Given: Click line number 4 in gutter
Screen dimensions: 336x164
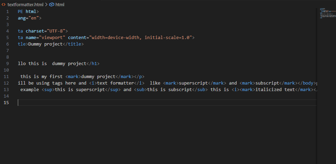Looking at the screenshot, I should [8, 31].
